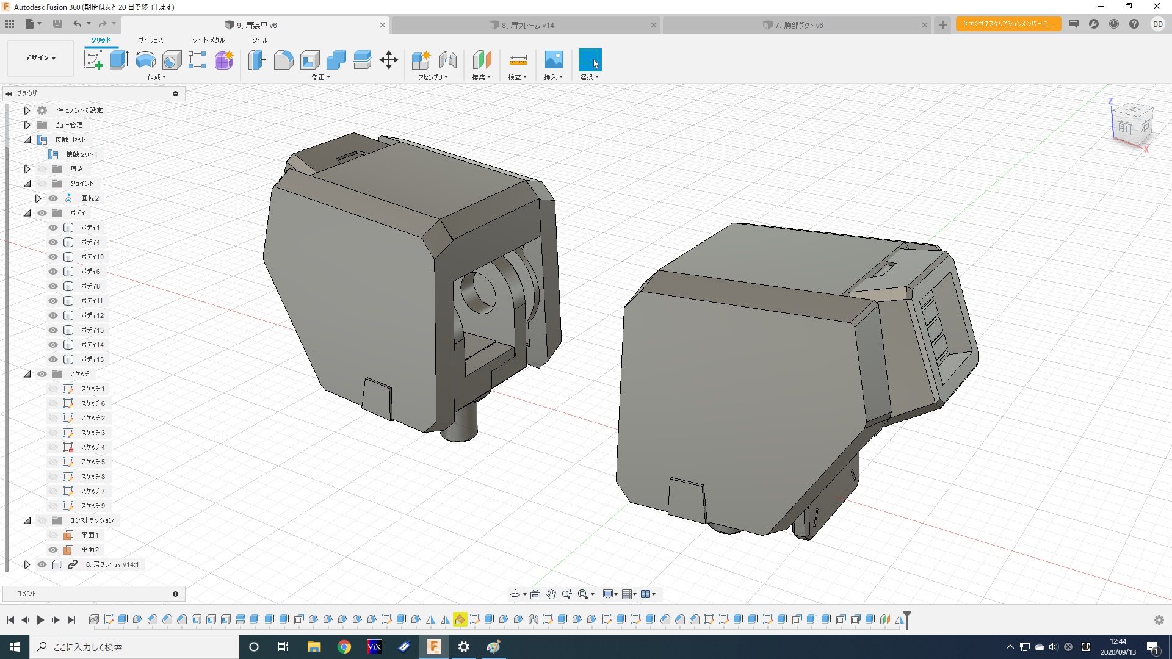1172x659 pixels.
Task: Select the Move/Copy arrows tool
Action: tap(389, 60)
